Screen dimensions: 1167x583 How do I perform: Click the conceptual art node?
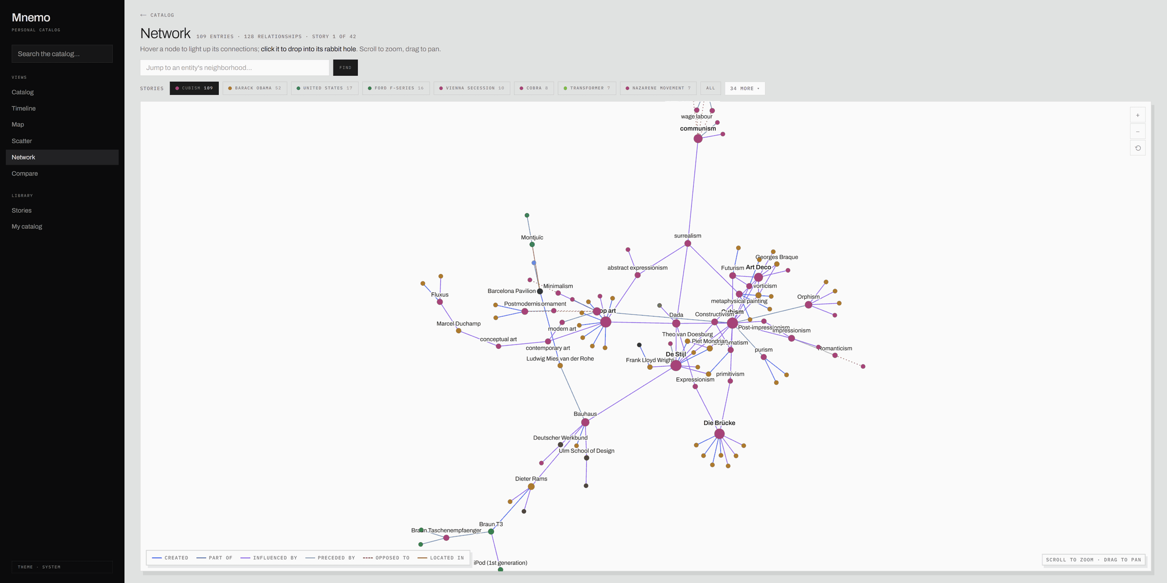(498, 346)
